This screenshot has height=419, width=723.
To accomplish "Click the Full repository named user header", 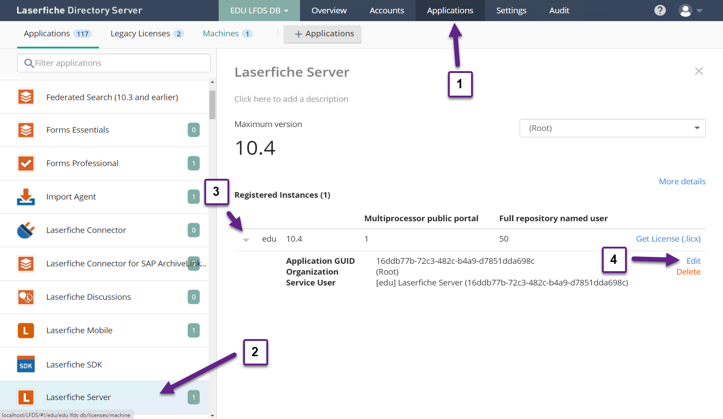I will click(x=553, y=219).
